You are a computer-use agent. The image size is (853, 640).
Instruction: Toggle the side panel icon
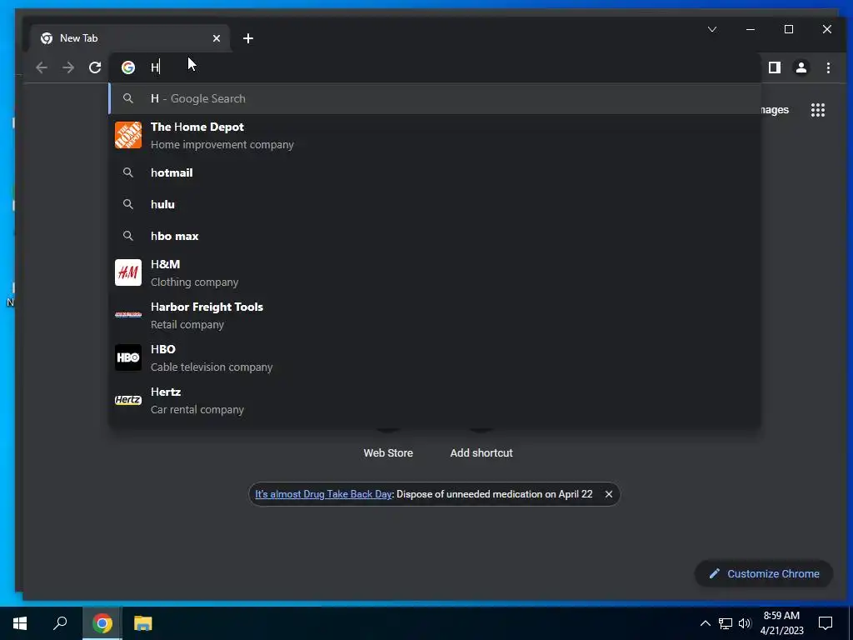pyautogui.click(x=775, y=67)
